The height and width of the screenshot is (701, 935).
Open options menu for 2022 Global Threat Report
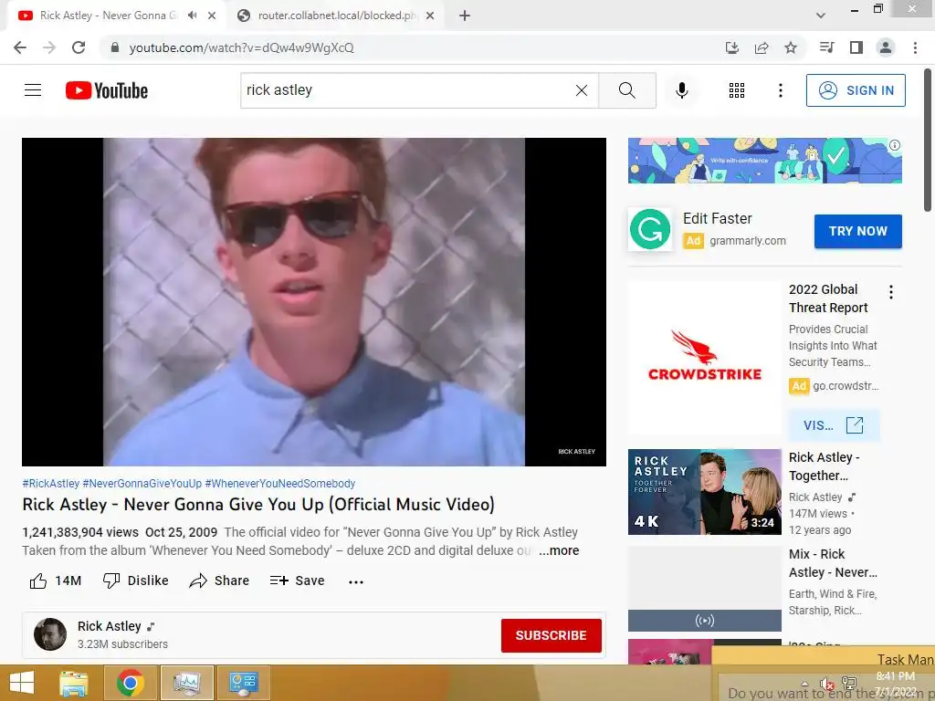click(x=891, y=292)
